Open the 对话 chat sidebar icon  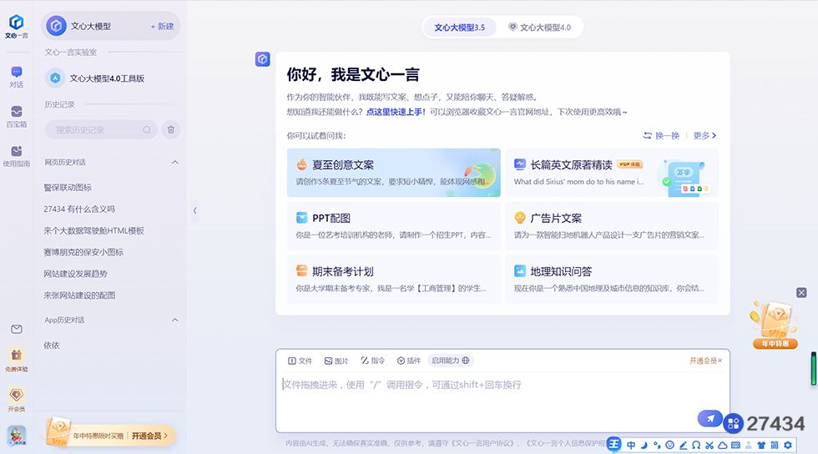tap(16, 77)
